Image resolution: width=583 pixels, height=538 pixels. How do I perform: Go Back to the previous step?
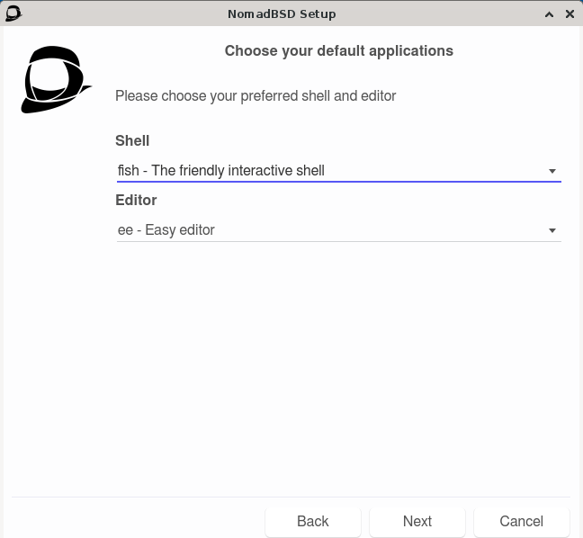[313, 521]
